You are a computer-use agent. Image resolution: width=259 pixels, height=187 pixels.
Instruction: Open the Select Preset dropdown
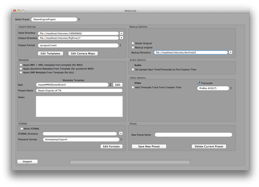tap(54, 19)
